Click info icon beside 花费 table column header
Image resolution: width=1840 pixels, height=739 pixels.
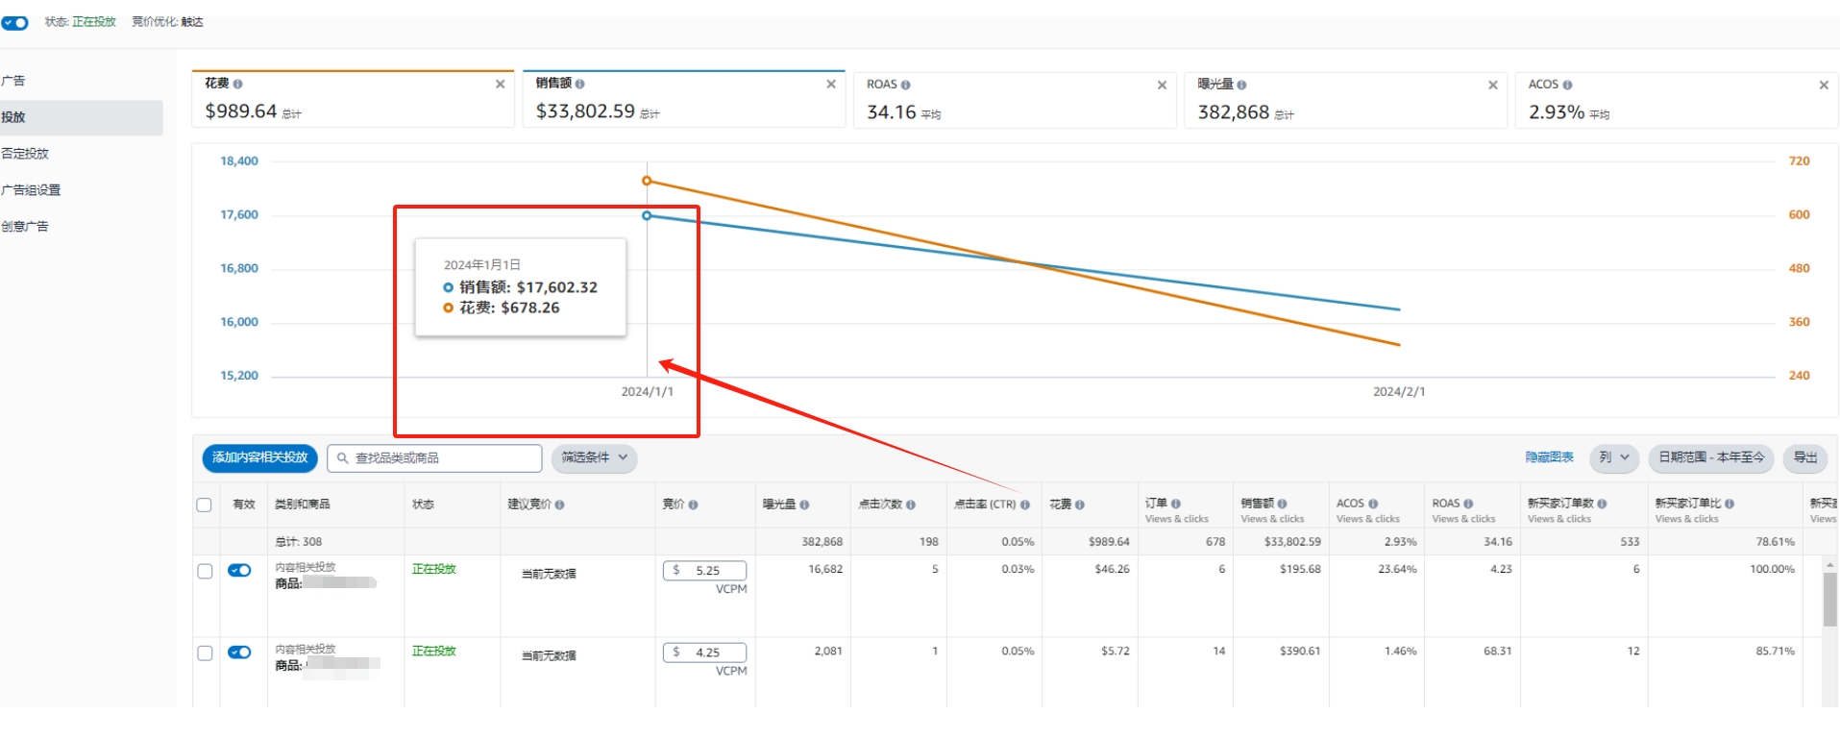(x=1080, y=505)
